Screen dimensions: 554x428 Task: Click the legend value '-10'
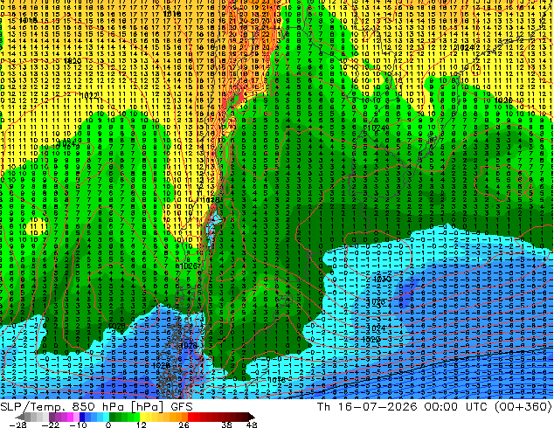78,425
